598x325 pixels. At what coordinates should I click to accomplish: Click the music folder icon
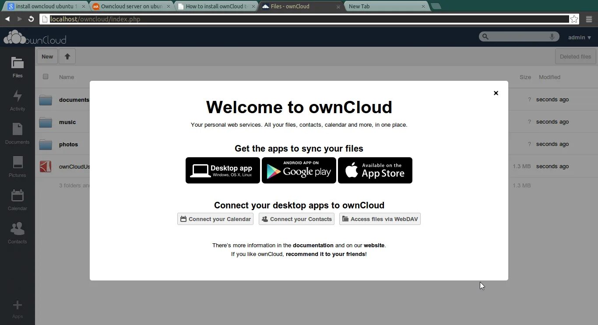pyautogui.click(x=46, y=122)
